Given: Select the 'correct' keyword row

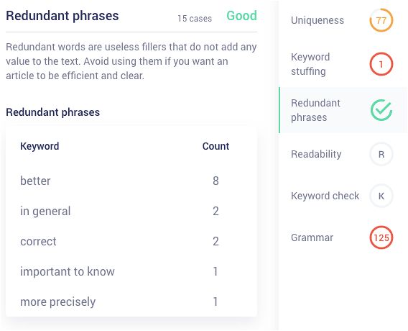Looking at the screenshot, I should (131, 241).
